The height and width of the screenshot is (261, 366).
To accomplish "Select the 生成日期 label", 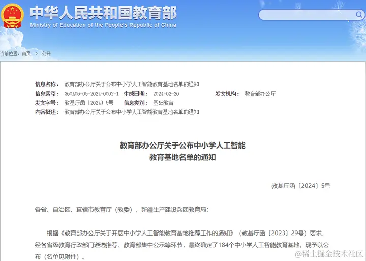I will coord(136,94).
